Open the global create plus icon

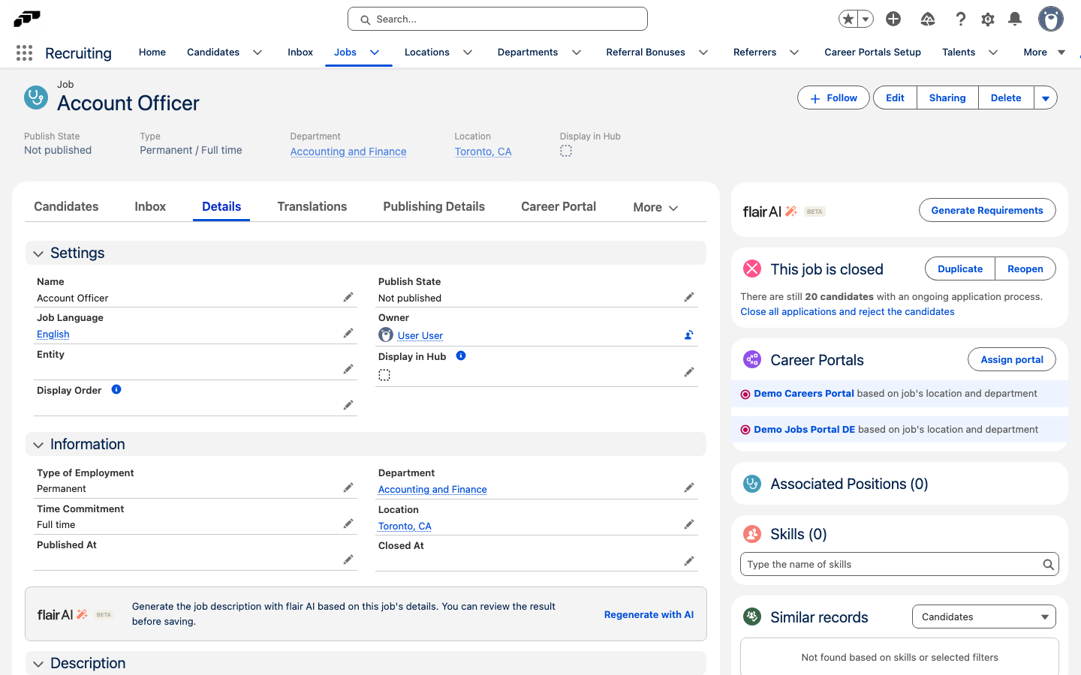click(x=893, y=19)
